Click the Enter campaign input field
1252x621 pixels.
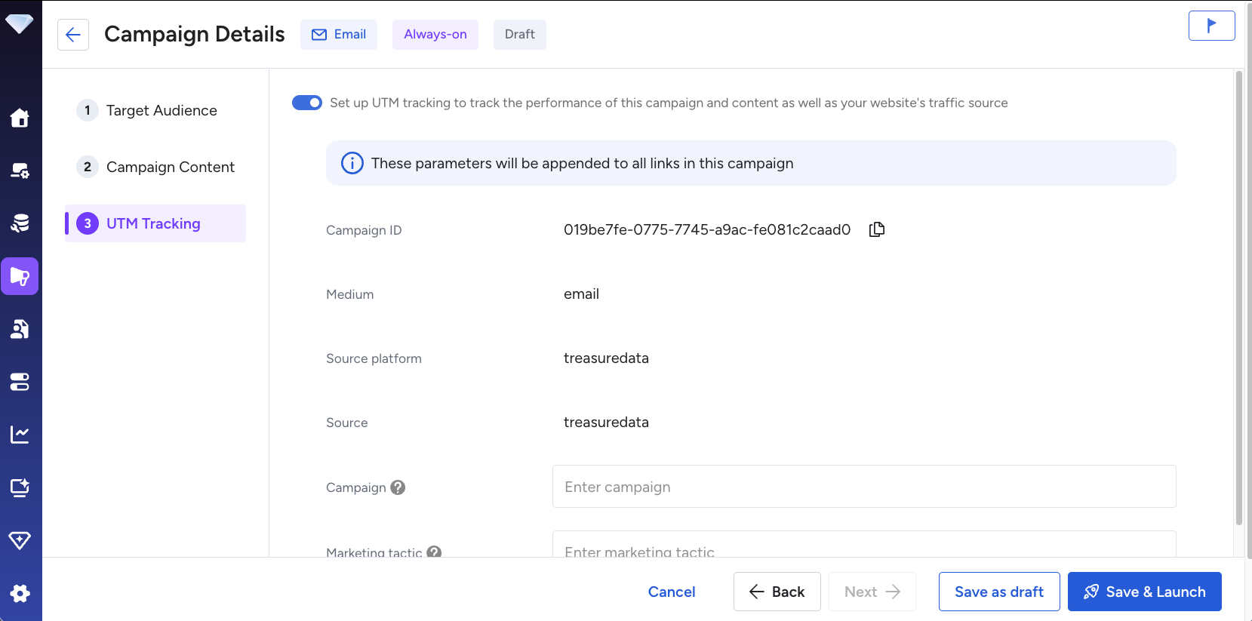pyautogui.click(x=864, y=487)
